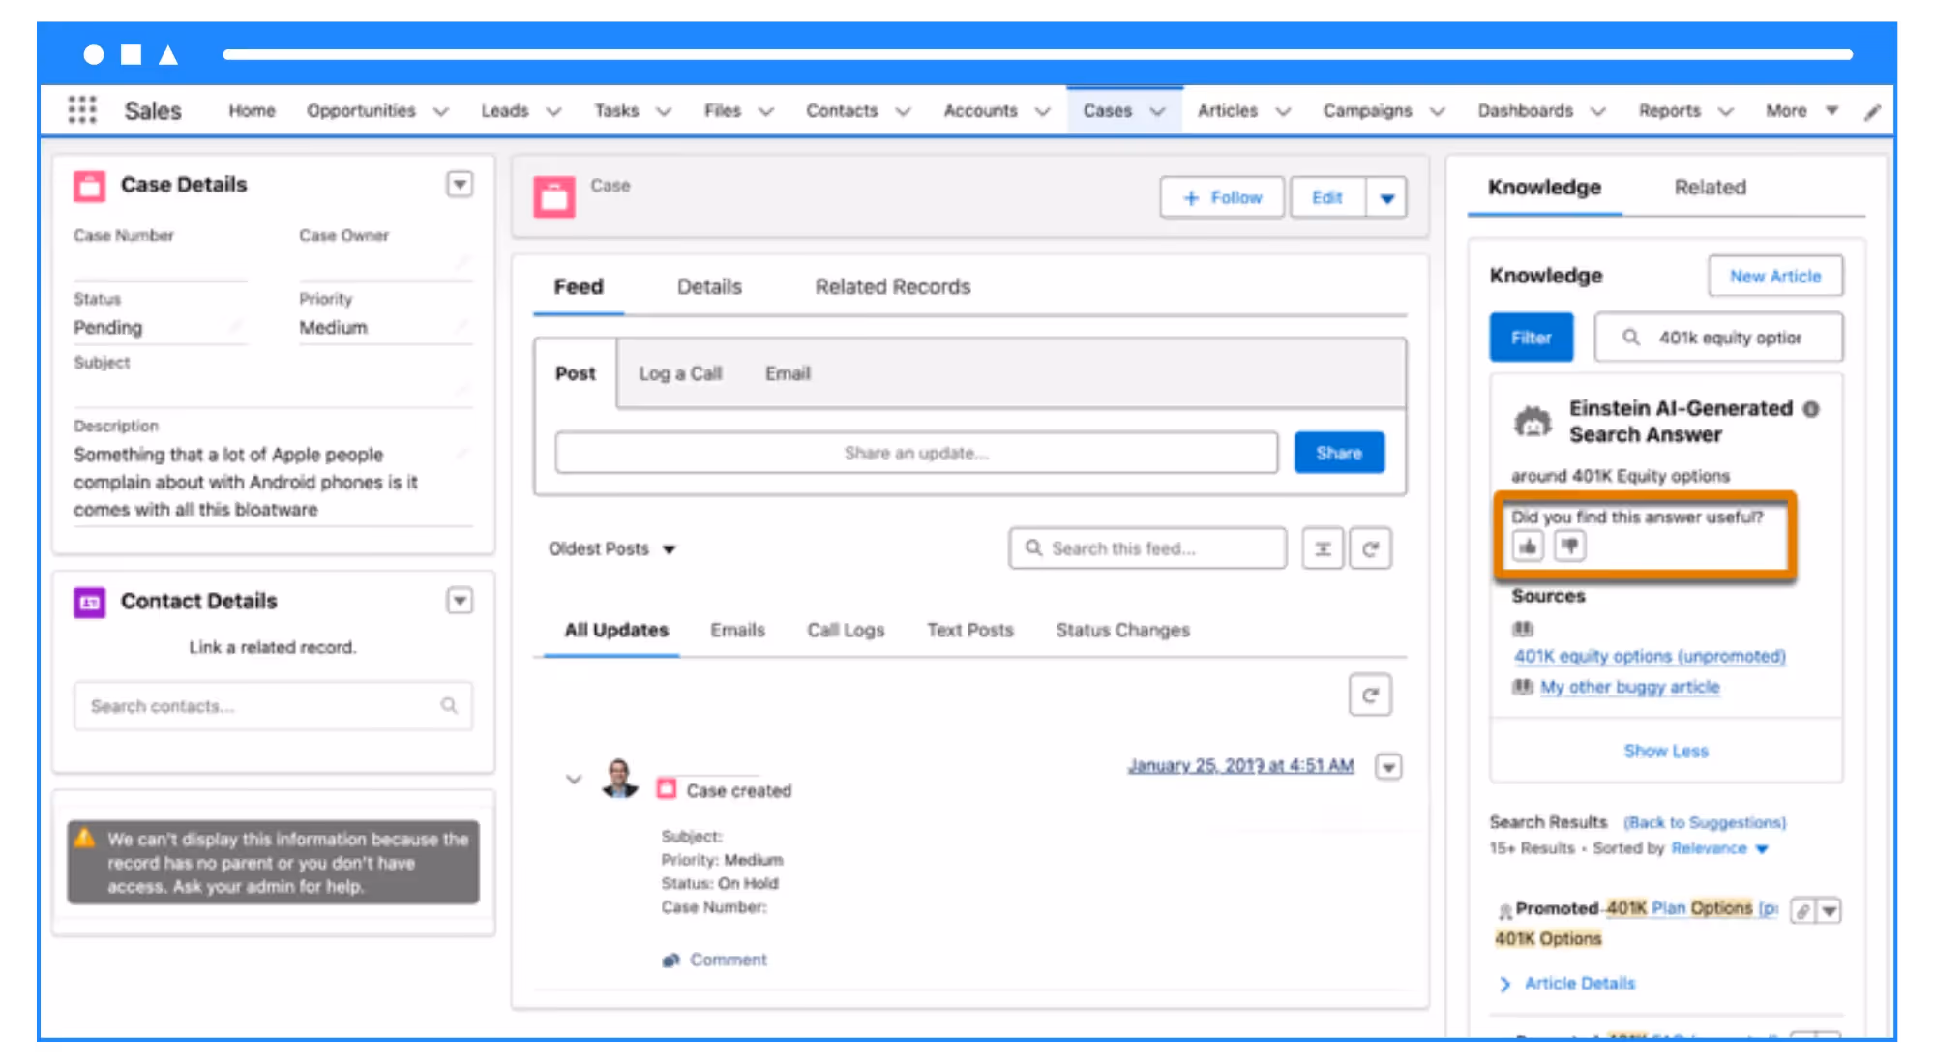Viewport: 1935px width, 1064px height.
Task: Switch to the Details tab
Action: (x=709, y=287)
